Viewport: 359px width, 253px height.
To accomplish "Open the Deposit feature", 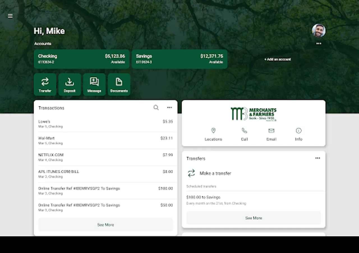I will click(x=70, y=84).
